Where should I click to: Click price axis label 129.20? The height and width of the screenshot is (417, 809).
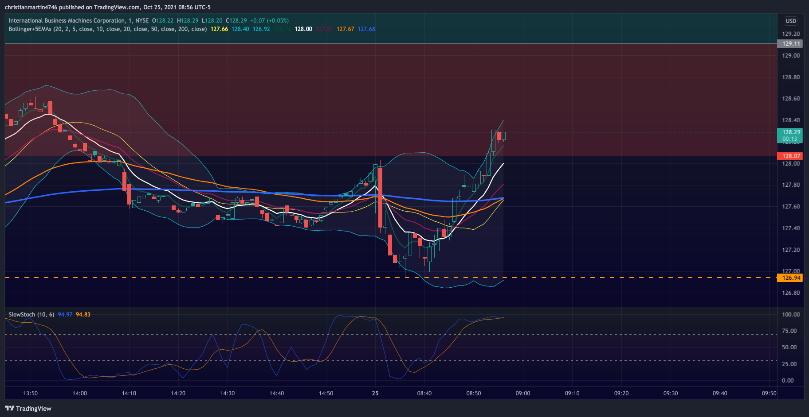[791, 34]
